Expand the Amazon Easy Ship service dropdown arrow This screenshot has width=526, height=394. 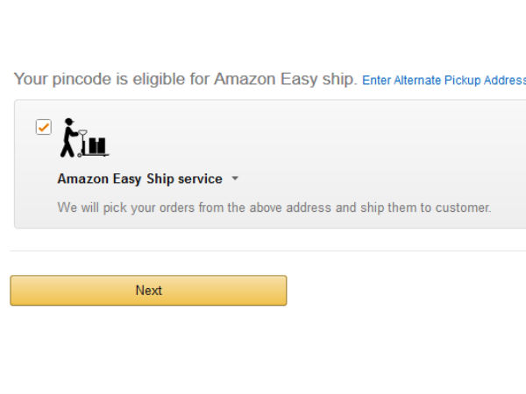pyautogui.click(x=235, y=179)
